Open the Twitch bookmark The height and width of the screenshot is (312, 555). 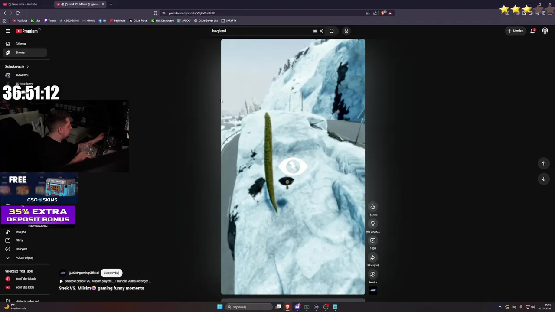pos(50,20)
